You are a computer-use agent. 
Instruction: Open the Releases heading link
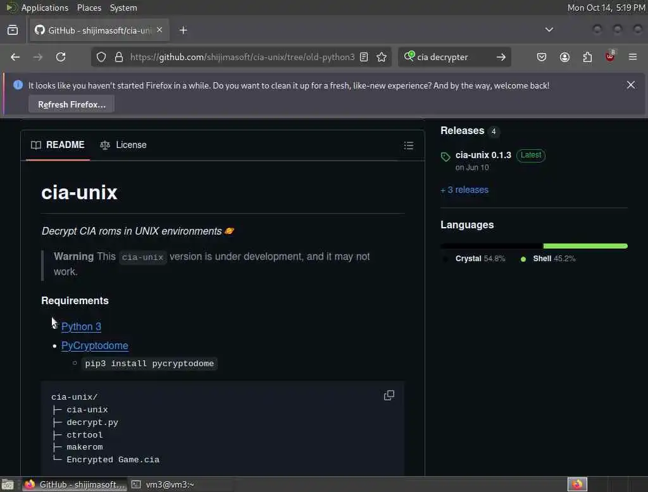[462, 130]
